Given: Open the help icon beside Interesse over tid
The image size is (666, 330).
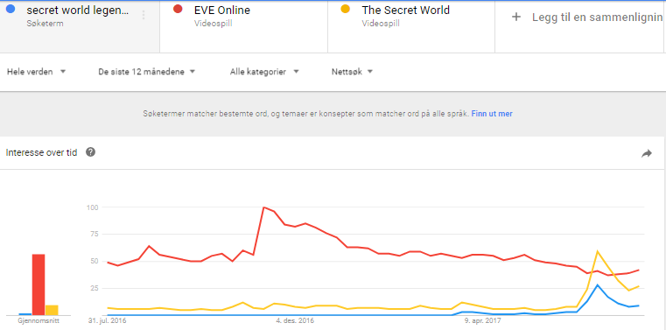Looking at the screenshot, I should [x=90, y=152].
